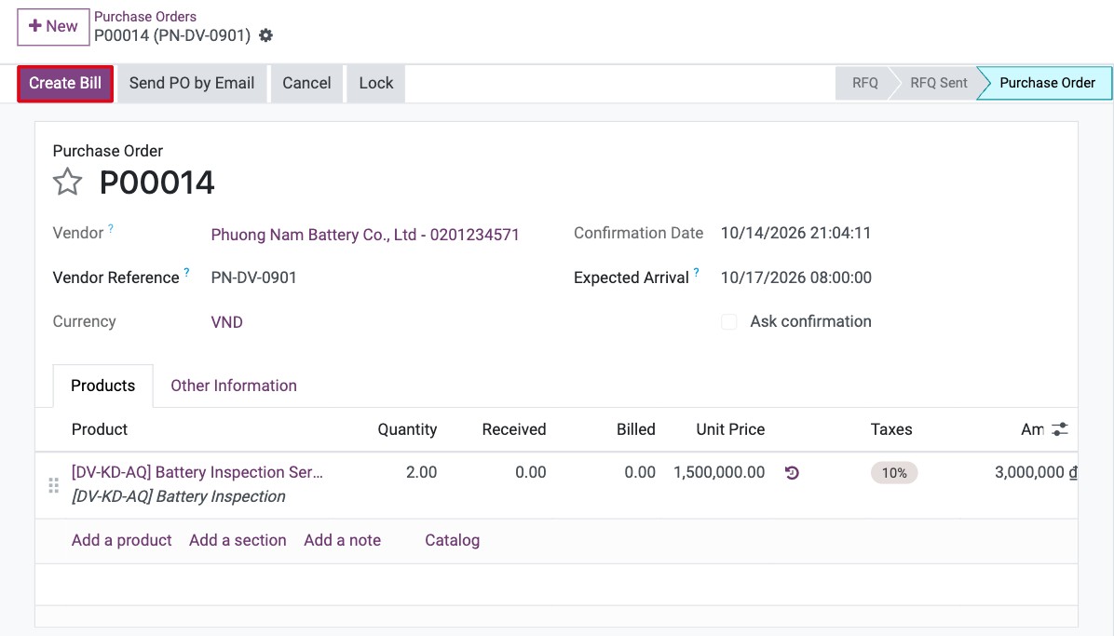The image size is (1114, 636).
Task: Select the Purchase Order status stage
Action: pyautogui.click(x=1047, y=83)
